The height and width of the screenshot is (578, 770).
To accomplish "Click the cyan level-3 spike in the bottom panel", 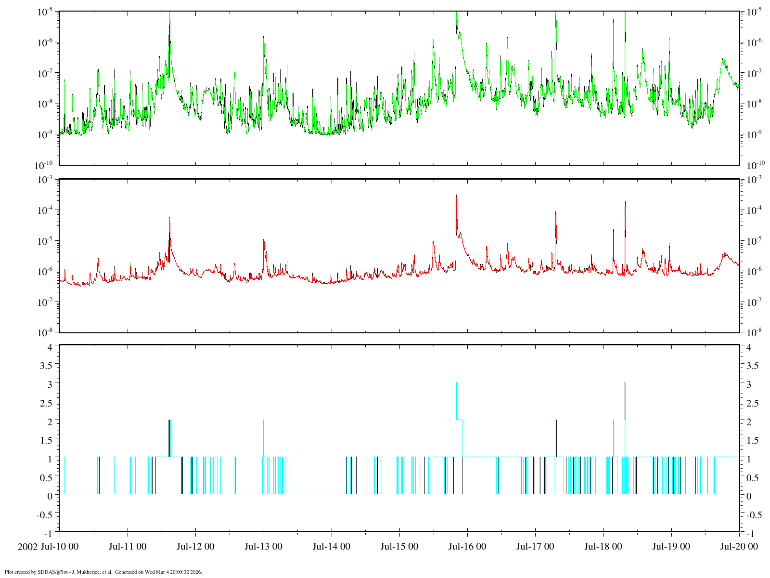I will point(456,400).
